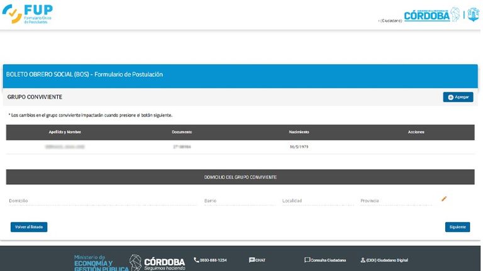Click the Domicilio field
483x271 pixels.
(x=103, y=201)
